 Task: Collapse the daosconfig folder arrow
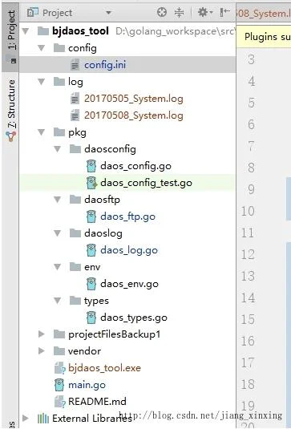[57, 149]
